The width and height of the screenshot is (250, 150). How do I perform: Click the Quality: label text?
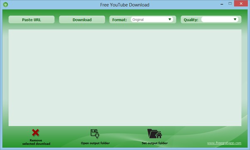coord(191,20)
